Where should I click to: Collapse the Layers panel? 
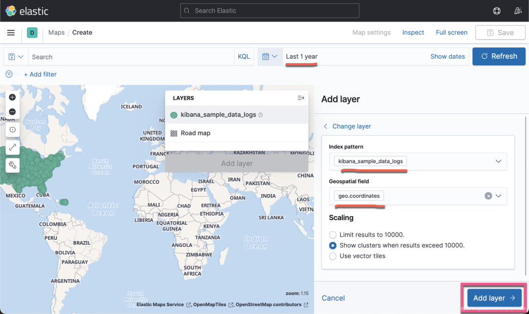(301, 98)
